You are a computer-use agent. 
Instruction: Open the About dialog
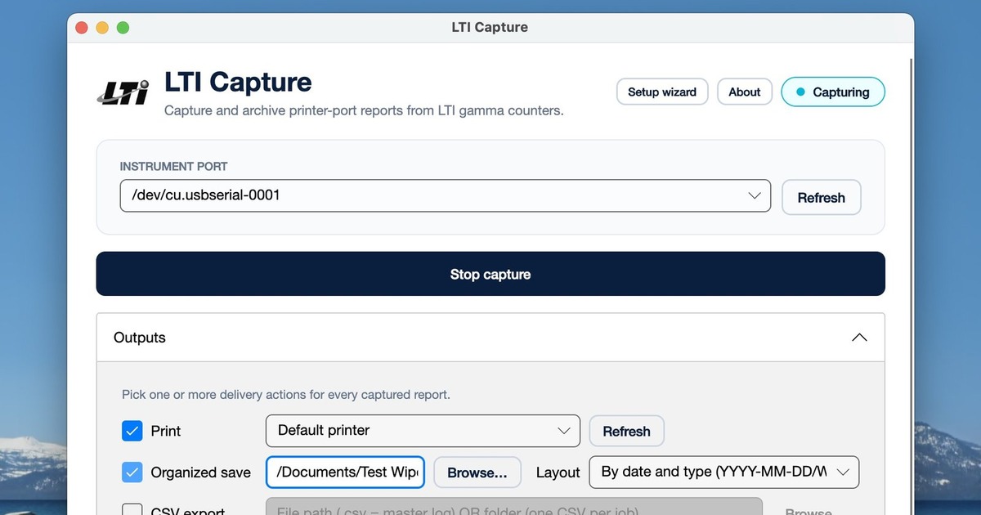coord(745,92)
